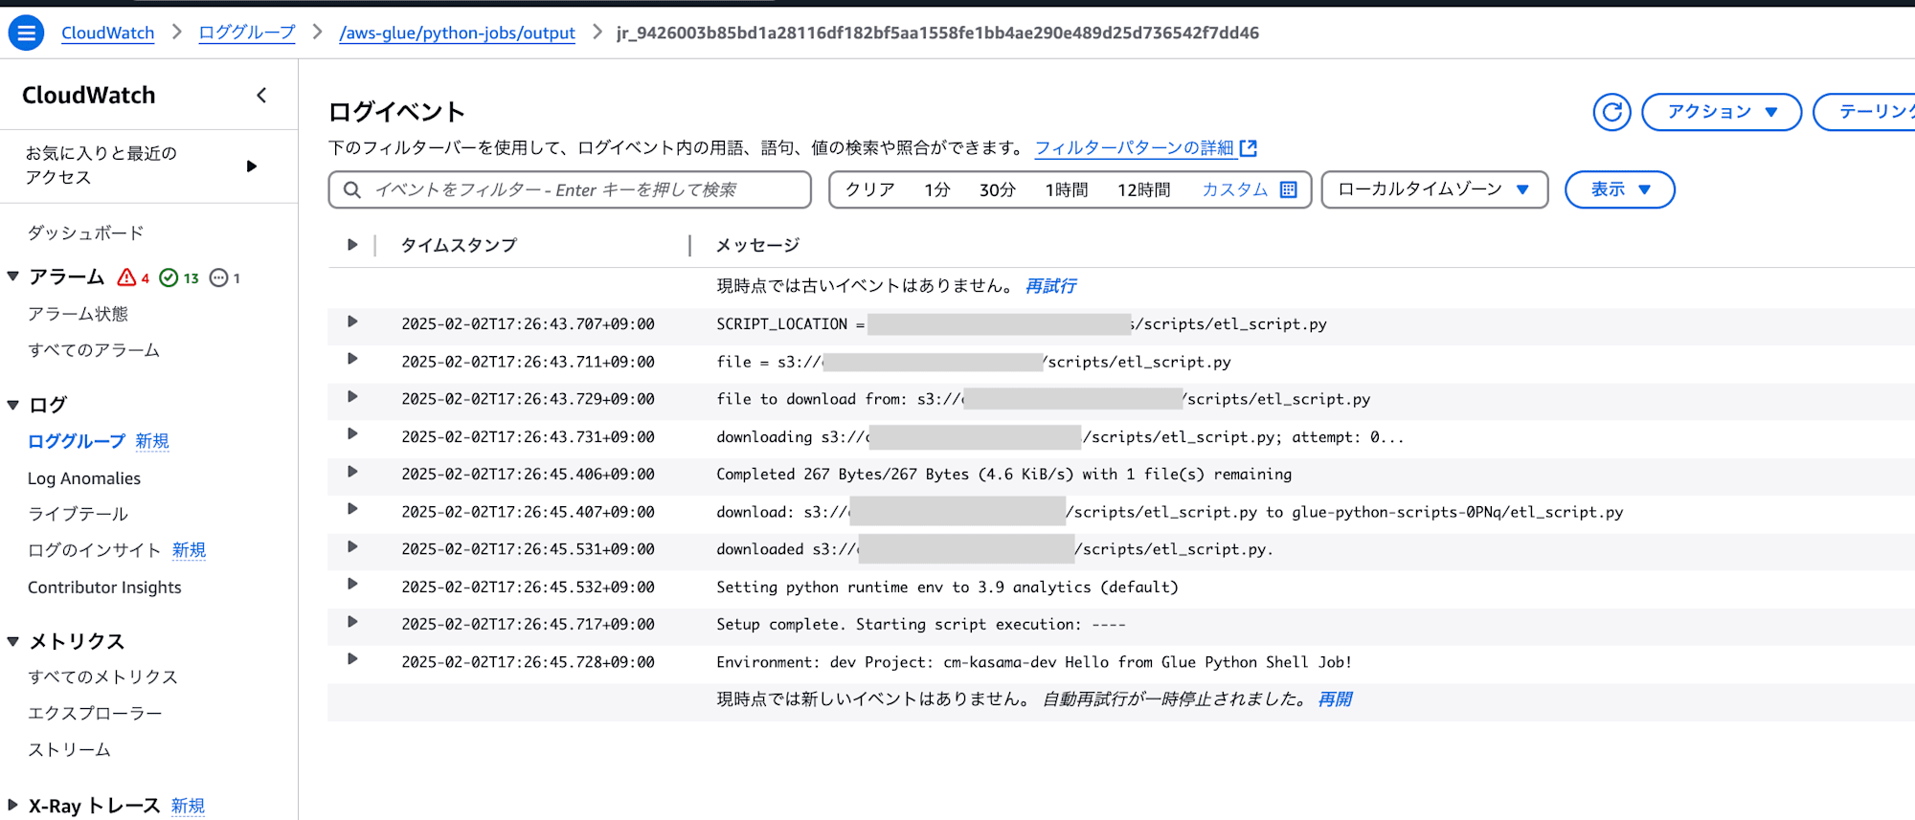Click timestamp 2025-02-02T17:26:45.728+09:00

pos(528,662)
